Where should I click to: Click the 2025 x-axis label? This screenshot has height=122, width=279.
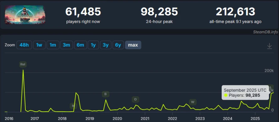[x=255, y=119]
